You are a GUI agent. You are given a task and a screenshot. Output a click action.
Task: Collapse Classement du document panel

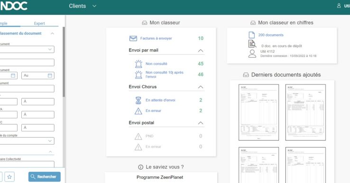52,34
